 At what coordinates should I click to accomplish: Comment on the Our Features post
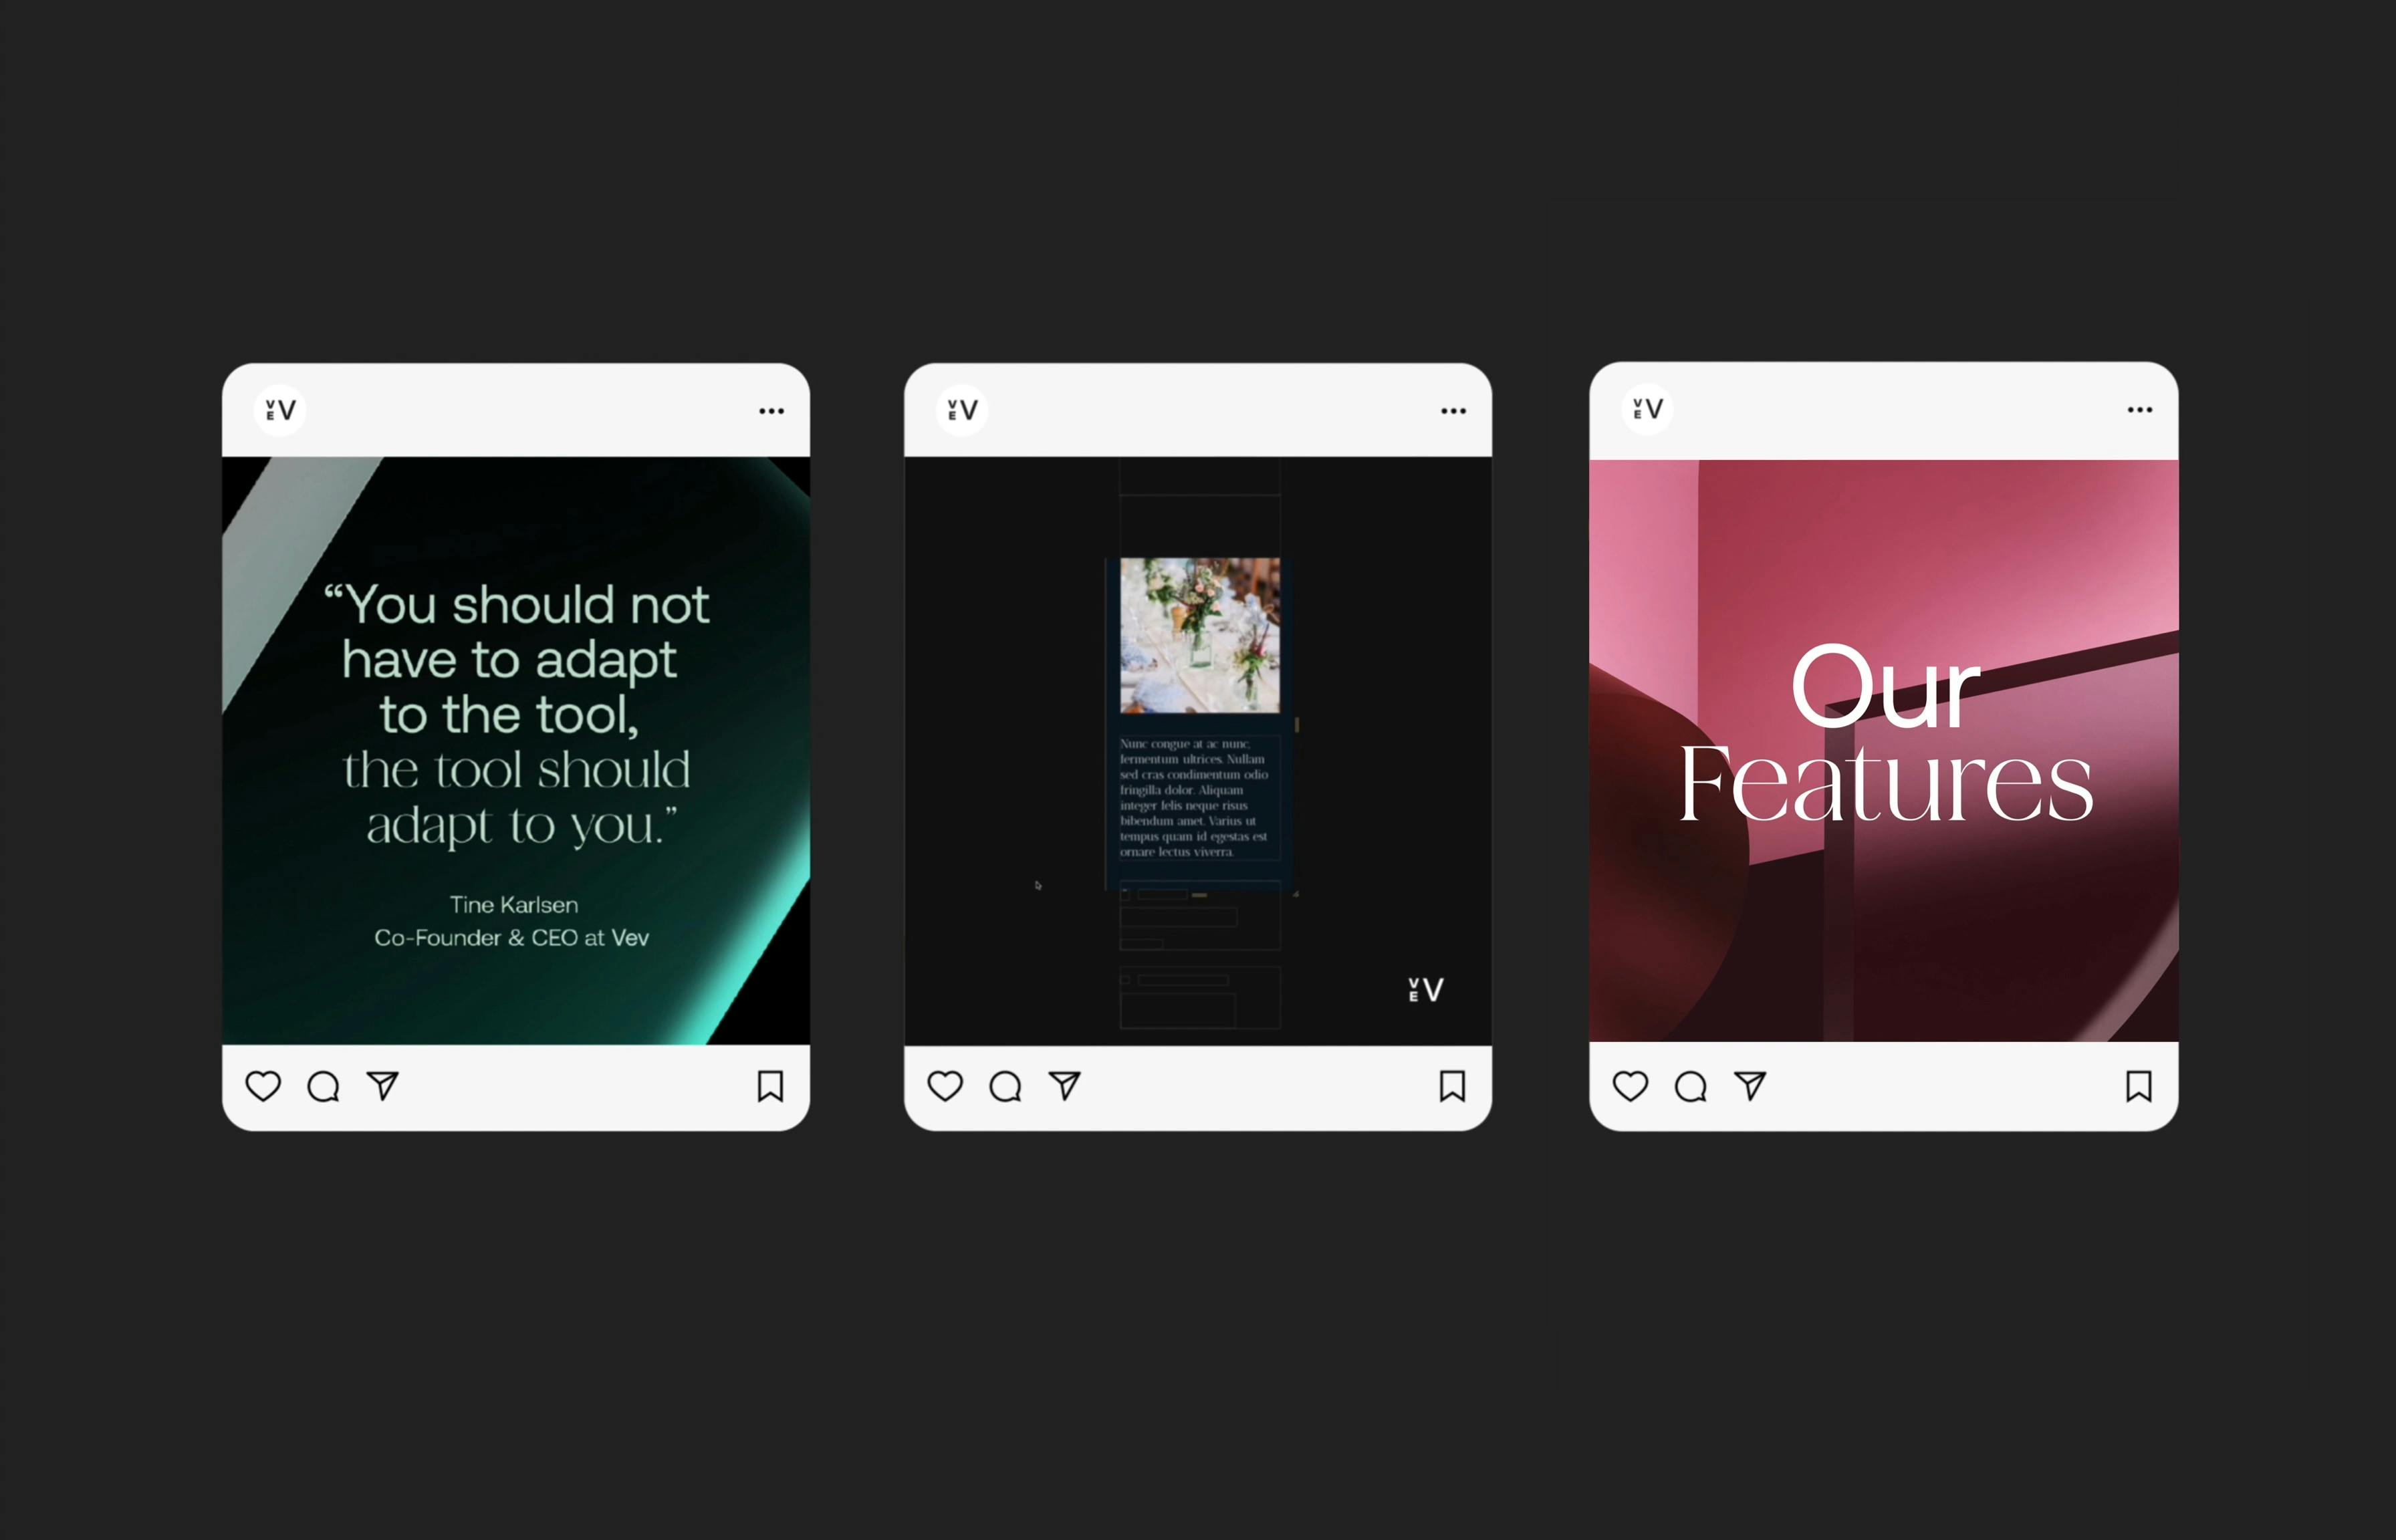pos(1690,1086)
